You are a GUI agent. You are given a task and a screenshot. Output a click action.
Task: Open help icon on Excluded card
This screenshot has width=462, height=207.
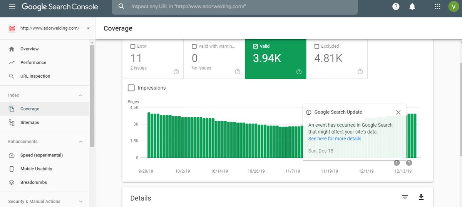pyautogui.click(x=360, y=72)
